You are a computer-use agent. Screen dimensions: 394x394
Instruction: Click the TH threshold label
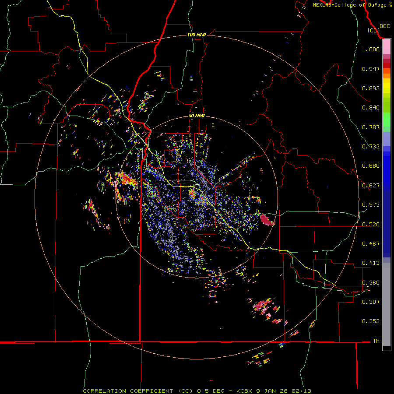376,341
